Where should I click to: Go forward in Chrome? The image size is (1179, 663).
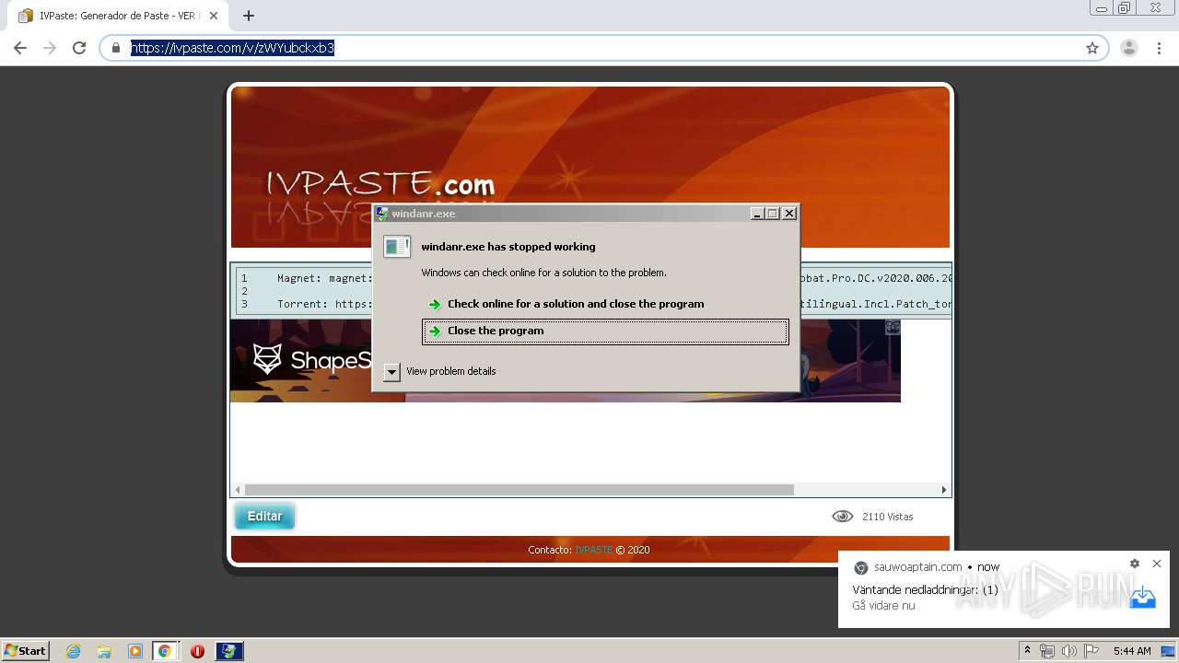coord(50,48)
